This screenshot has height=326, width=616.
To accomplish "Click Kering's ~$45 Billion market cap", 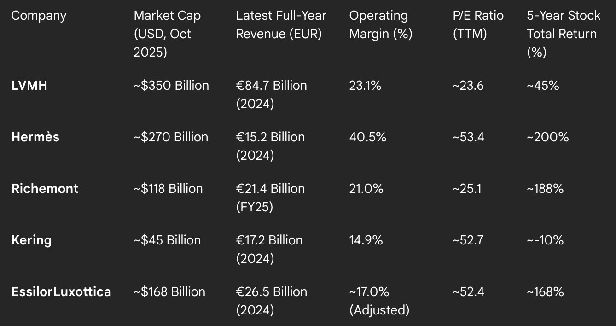I will (167, 240).
